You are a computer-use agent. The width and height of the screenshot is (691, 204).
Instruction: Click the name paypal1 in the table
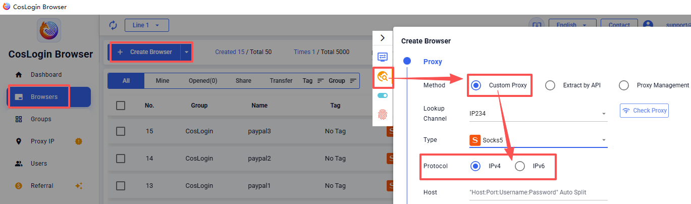259,186
